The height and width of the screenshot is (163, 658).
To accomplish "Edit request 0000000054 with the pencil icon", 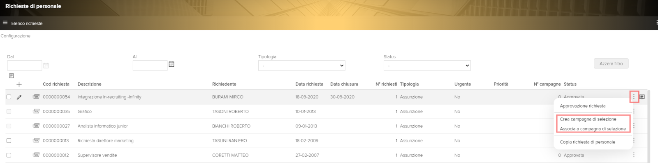I will point(19,97).
